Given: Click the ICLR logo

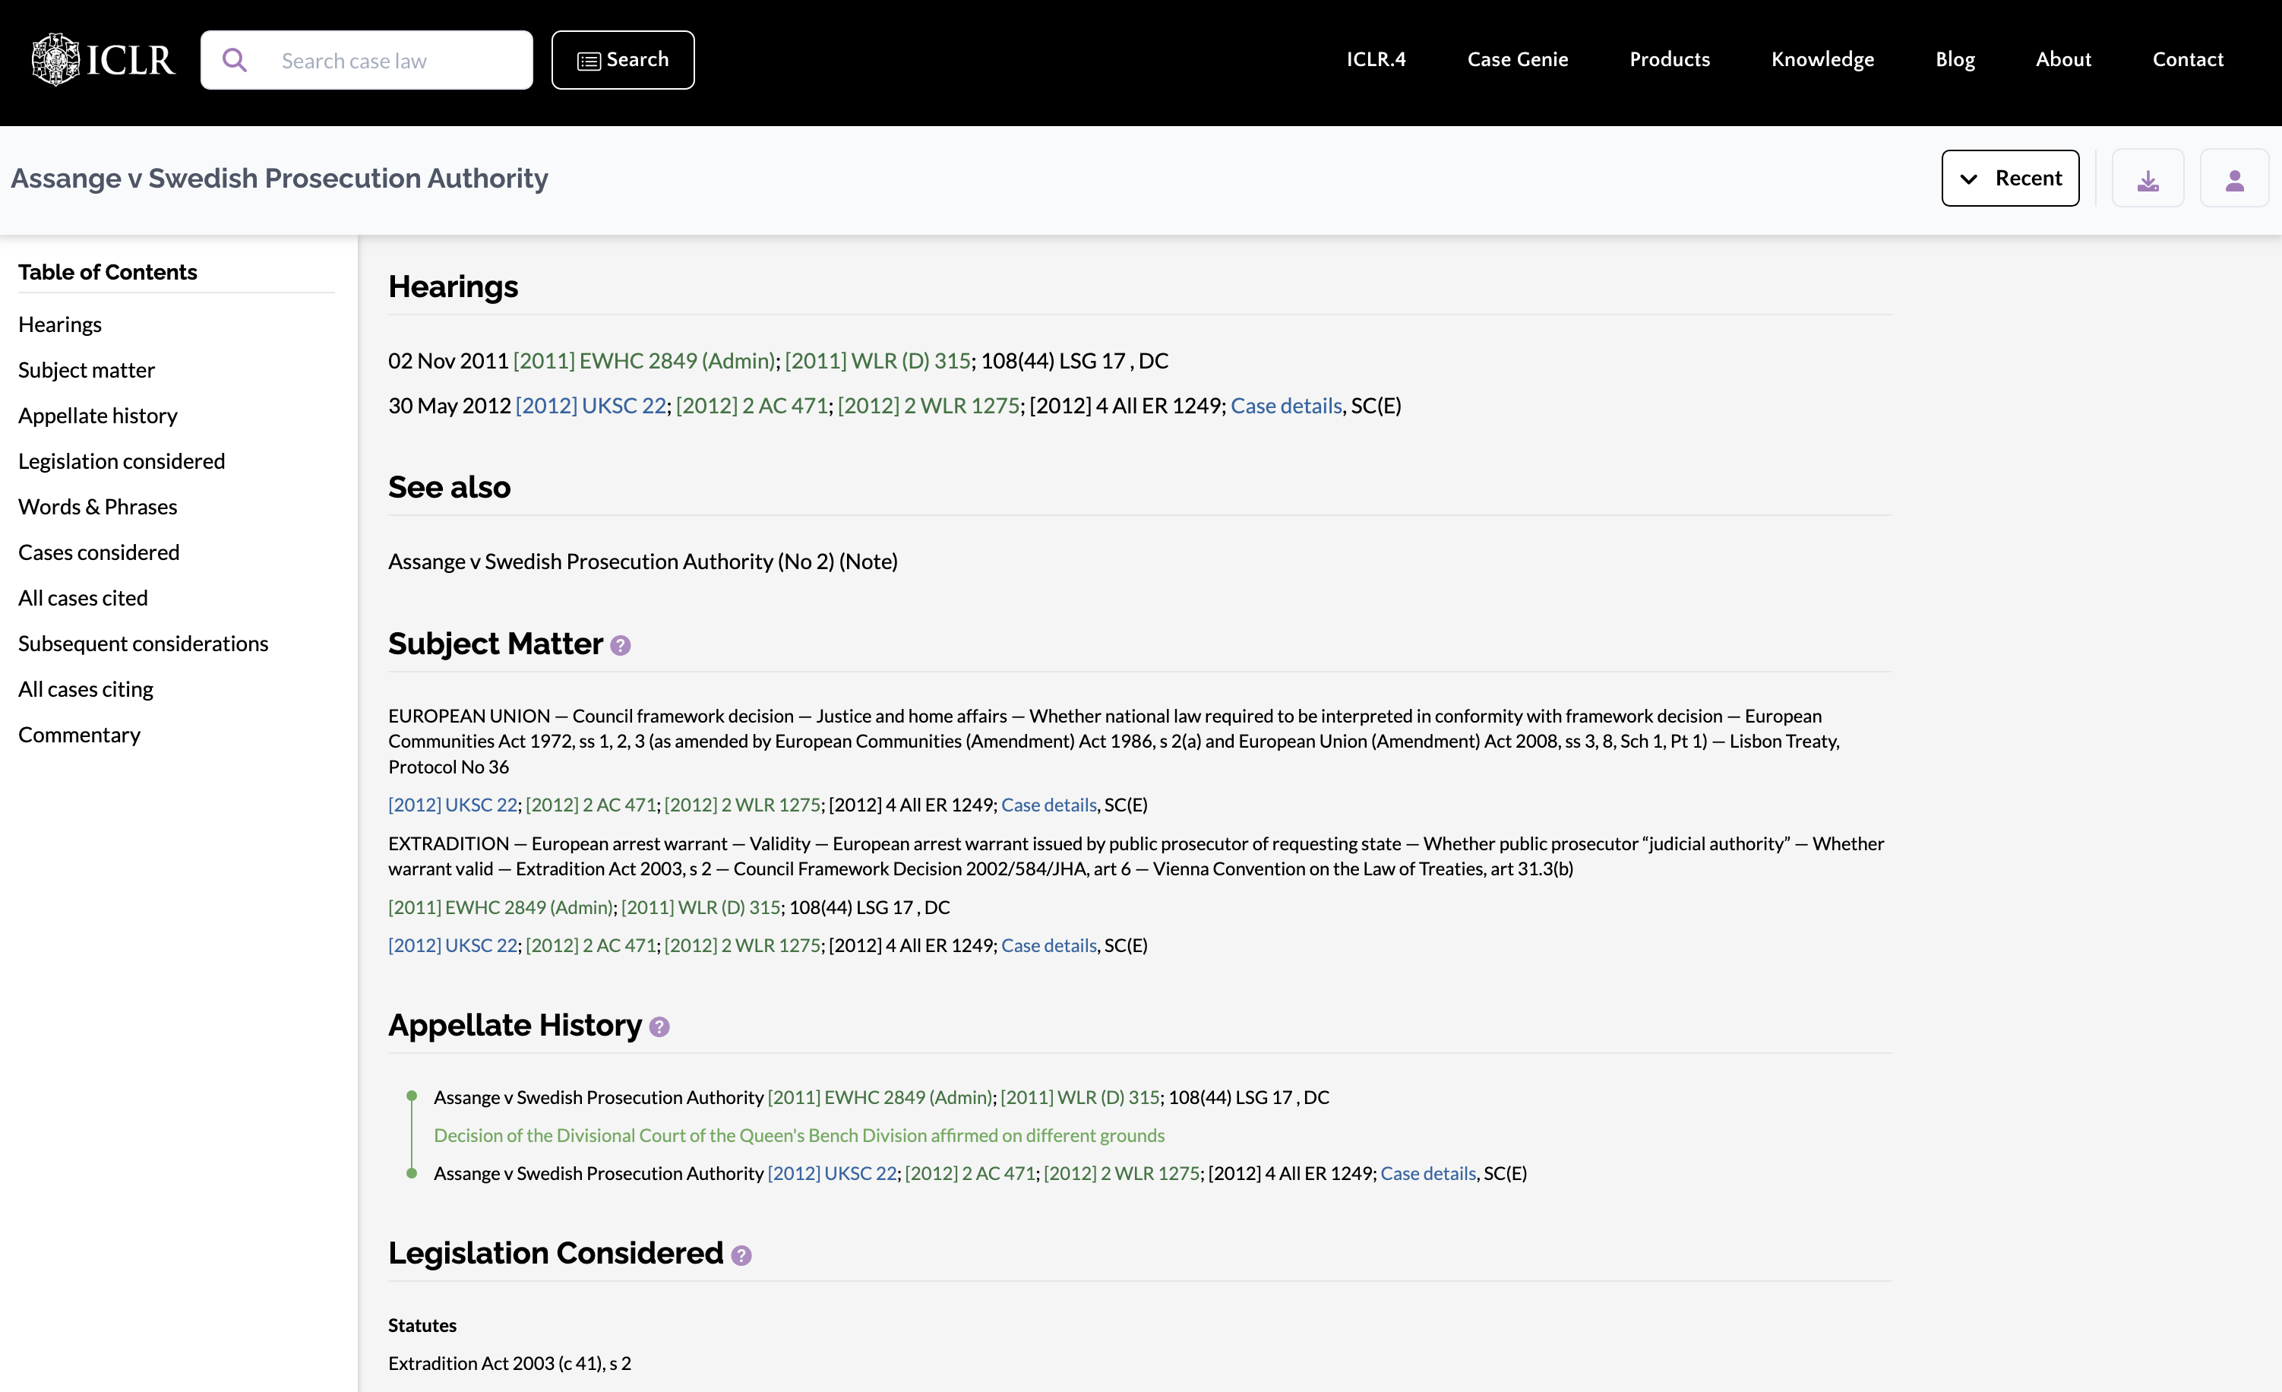Looking at the screenshot, I should pyautogui.click(x=103, y=60).
